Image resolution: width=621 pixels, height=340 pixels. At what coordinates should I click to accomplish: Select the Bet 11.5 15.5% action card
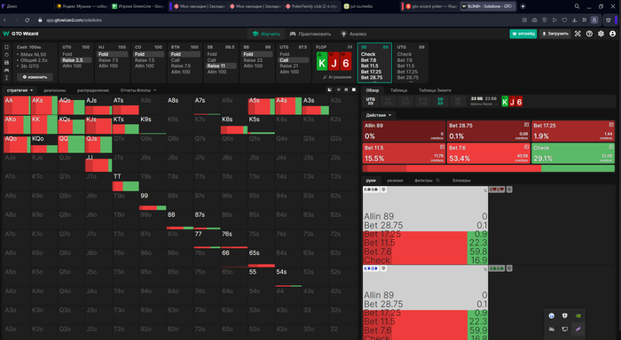(404, 153)
